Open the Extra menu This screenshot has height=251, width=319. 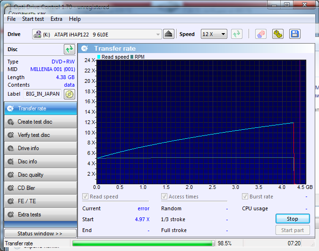(x=56, y=19)
